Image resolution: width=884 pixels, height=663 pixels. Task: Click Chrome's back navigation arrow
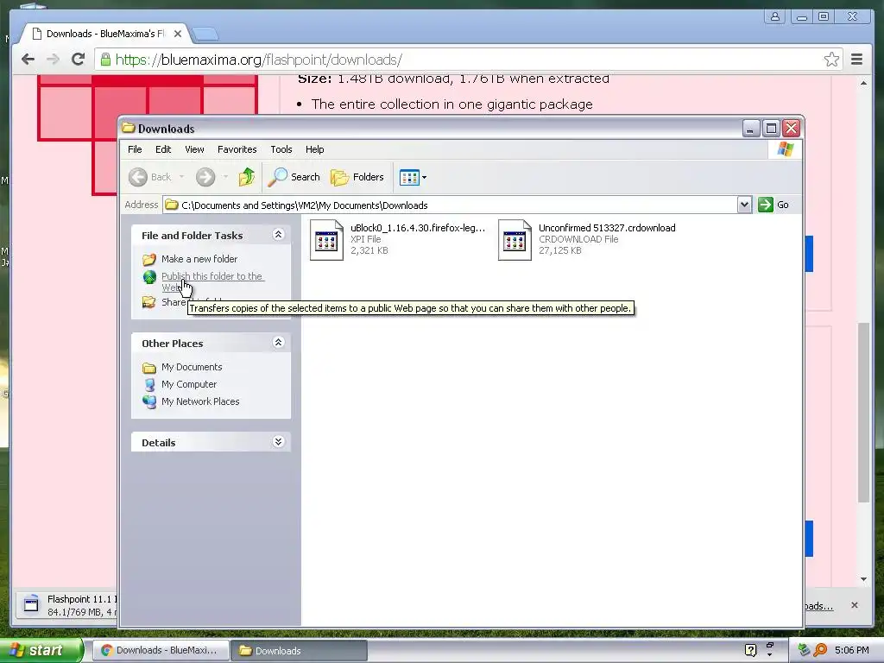[x=28, y=60]
